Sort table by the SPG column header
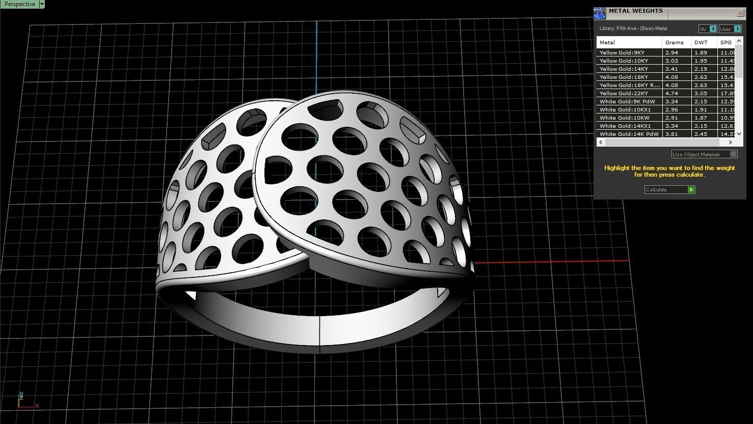 [x=727, y=42]
